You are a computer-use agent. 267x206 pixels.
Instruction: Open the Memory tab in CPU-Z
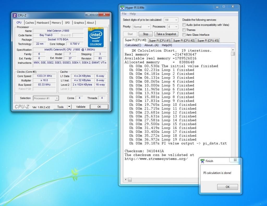click(56, 23)
